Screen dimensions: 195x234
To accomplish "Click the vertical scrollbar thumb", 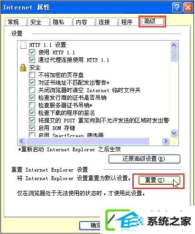I will pyautogui.click(x=174, y=55).
